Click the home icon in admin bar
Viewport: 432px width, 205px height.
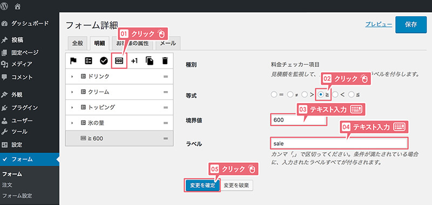point(18,7)
